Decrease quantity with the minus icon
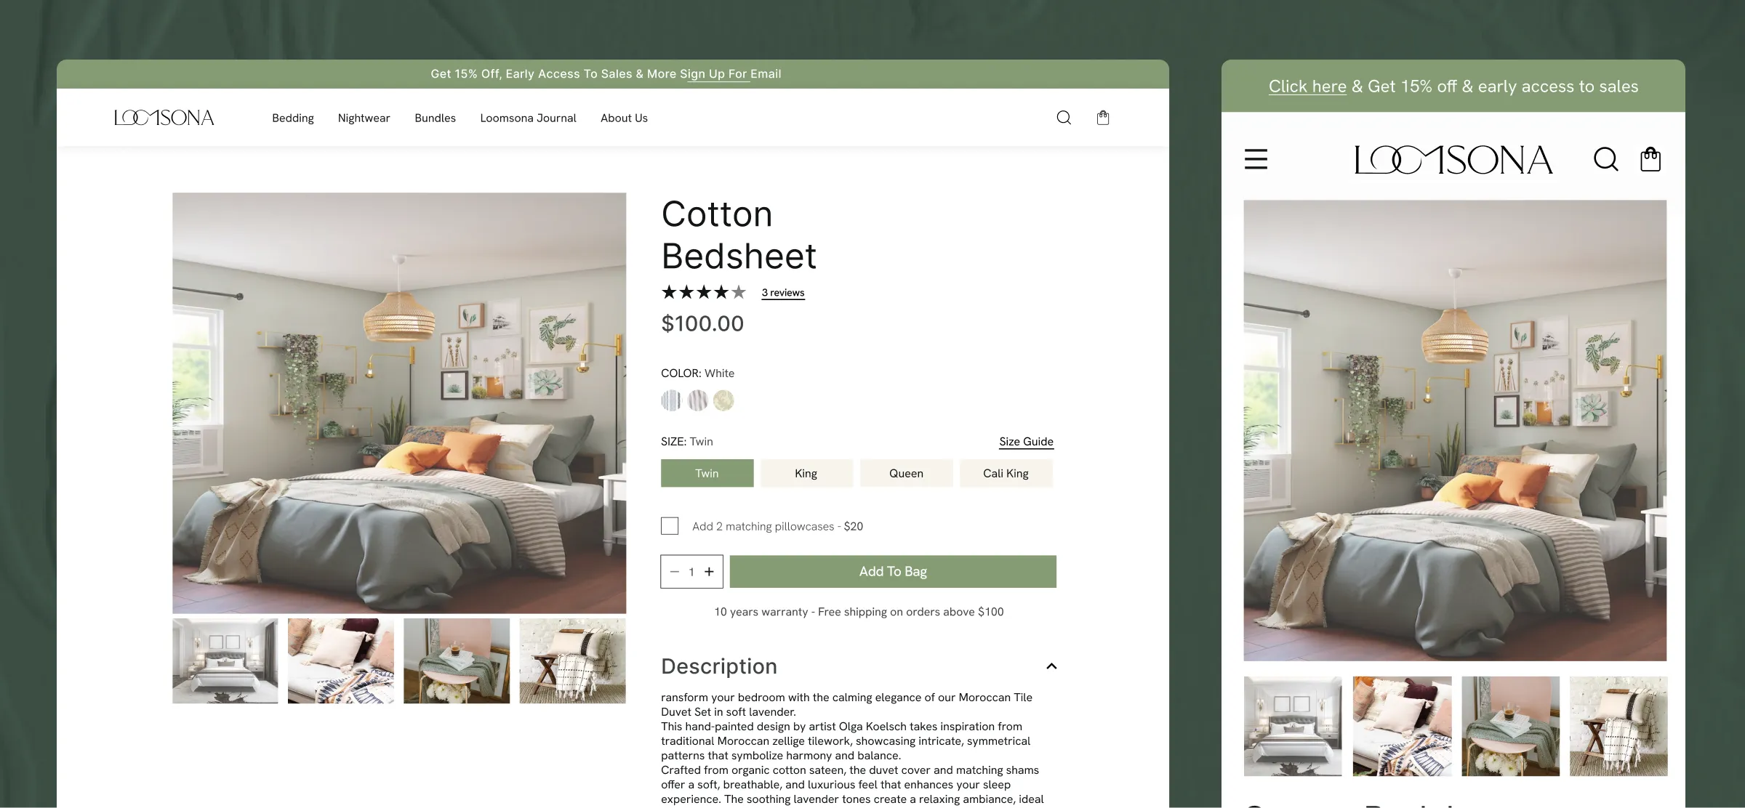The width and height of the screenshot is (1745, 808). point(674,572)
